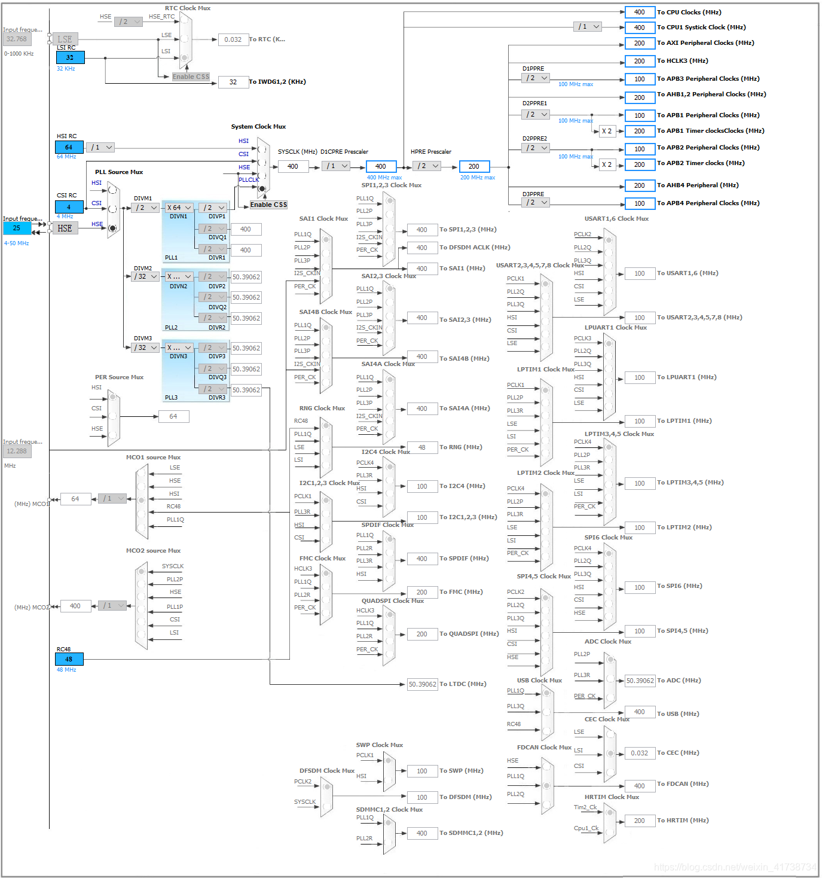The width and height of the screenshot is (822, 878).
Task: Click the LSE oscillator block
Action: click(65, 39)
